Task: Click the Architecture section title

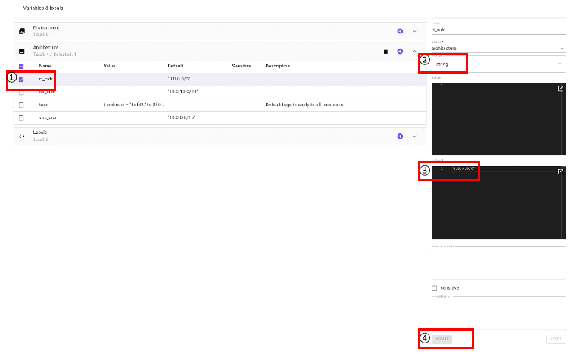Action: [45, 48]
